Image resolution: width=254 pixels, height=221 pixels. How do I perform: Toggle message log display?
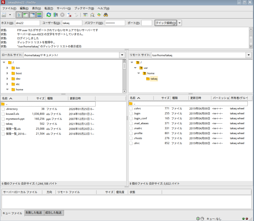click(19, 15)
